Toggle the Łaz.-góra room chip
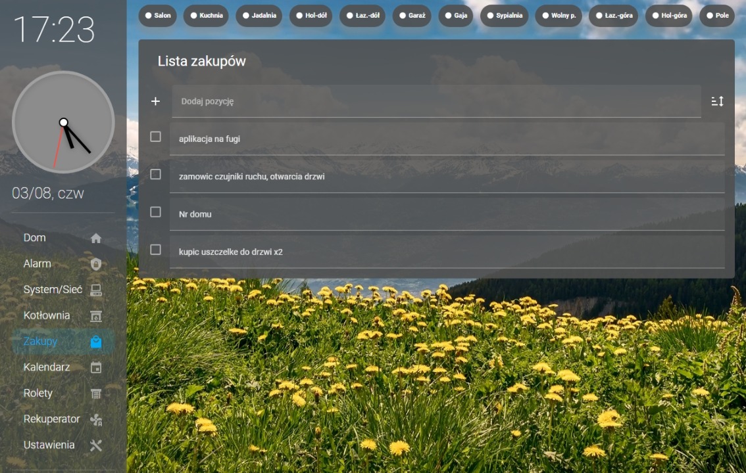 (613, 16)
